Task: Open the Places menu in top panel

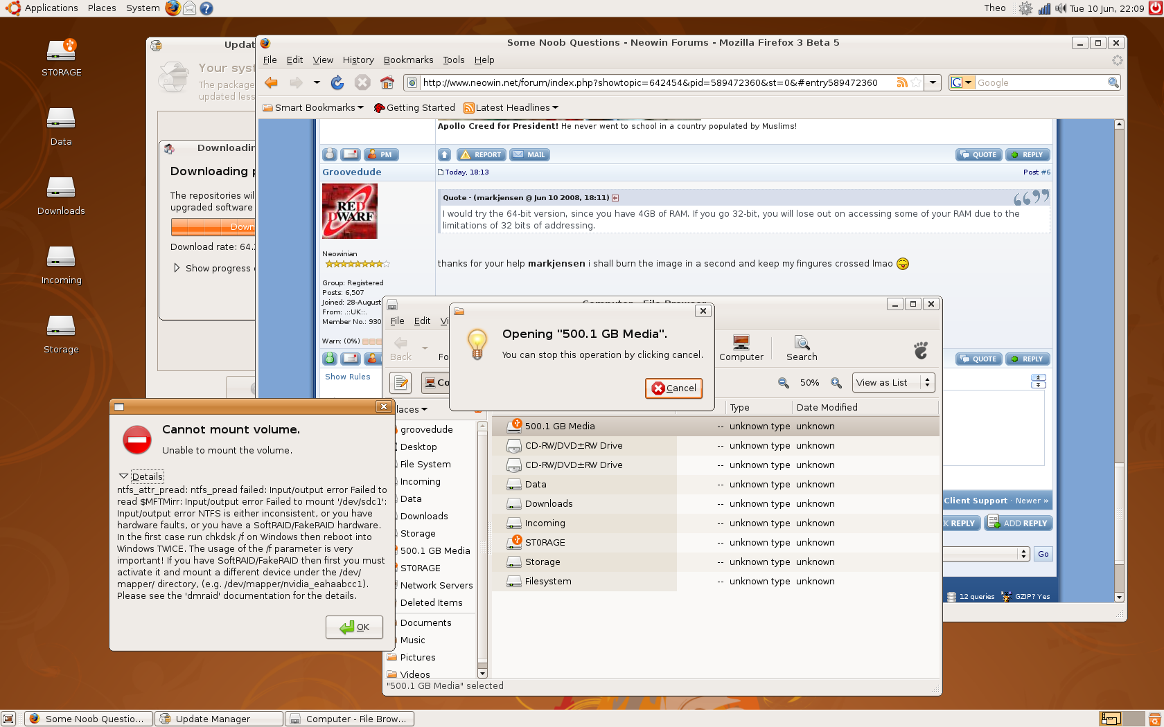Action: pos(102,8)
